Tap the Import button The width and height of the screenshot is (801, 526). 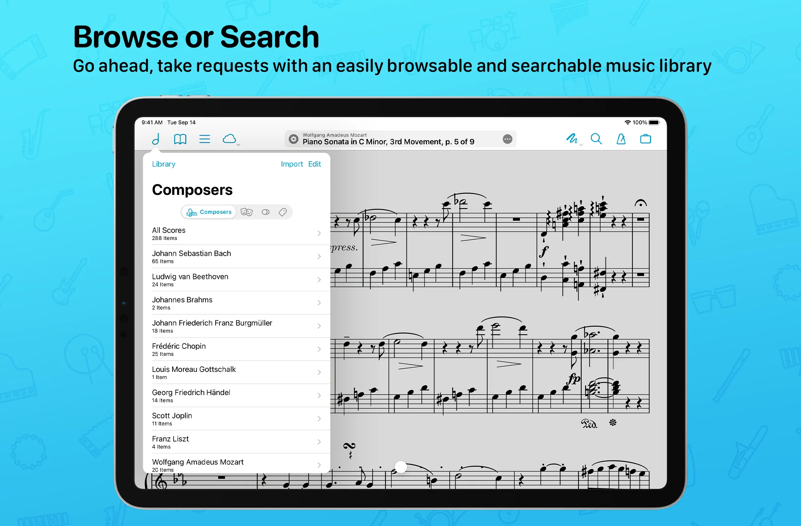[x=292, y=164]
